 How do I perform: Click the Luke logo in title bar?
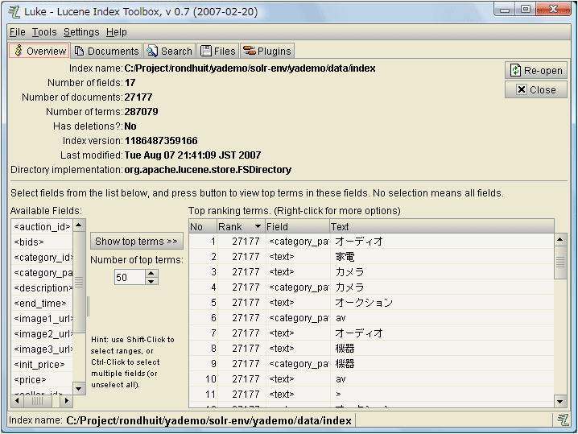click(x=14, y=11)
